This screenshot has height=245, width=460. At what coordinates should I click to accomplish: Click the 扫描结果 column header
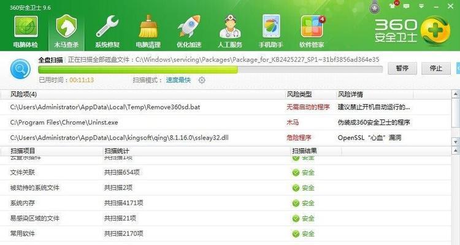(304, 151)
